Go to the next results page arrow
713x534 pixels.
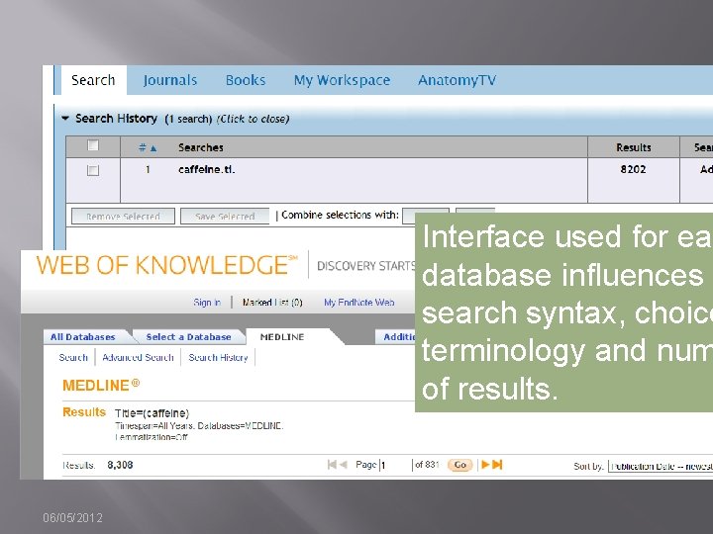485,465
